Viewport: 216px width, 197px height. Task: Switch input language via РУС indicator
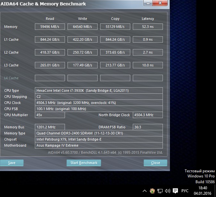pyautogui.click(x=185, y=191)
